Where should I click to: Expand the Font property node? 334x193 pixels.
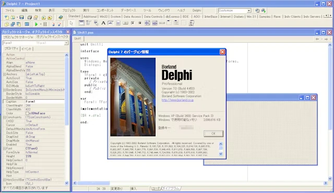[5, 148]
